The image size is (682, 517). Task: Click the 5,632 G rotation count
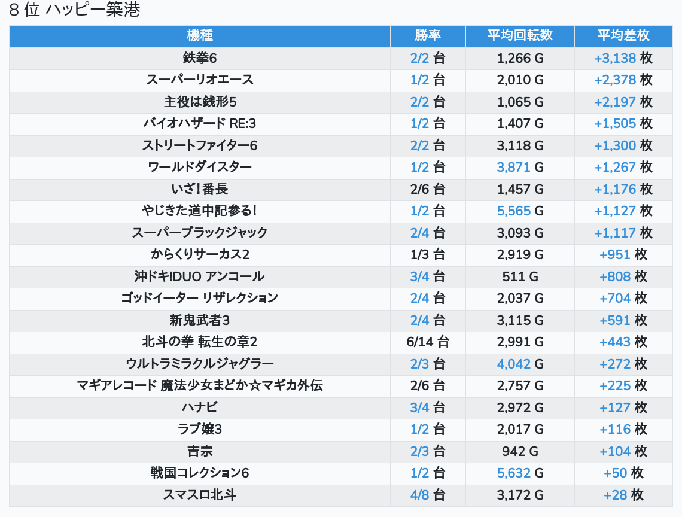tap(520, 473)
